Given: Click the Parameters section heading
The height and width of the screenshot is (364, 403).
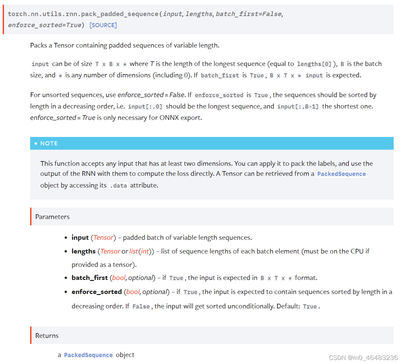Looking at the screenshot, I should [53, 217].
